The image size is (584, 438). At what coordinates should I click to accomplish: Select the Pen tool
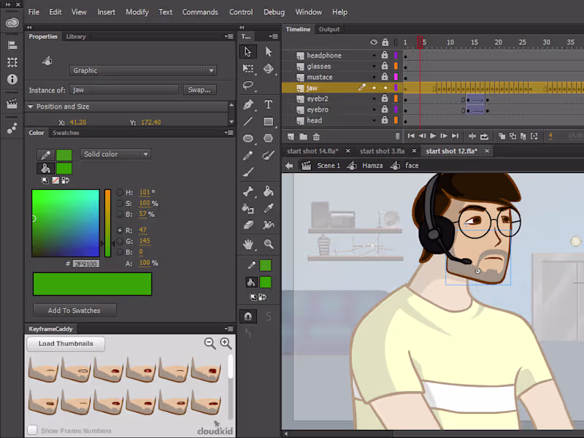click(x=248, y=104)
